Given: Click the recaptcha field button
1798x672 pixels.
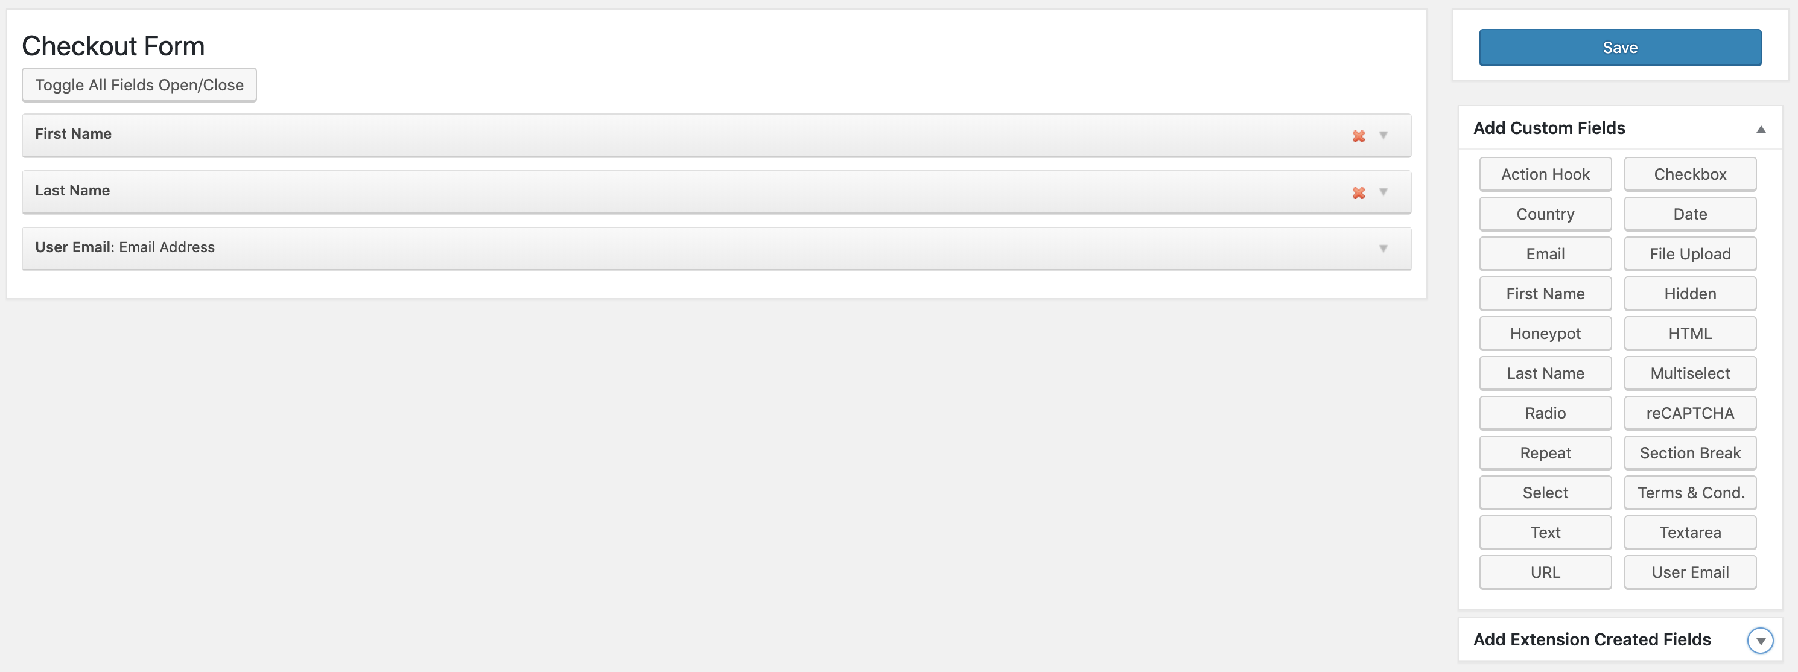Looking at the screenshot, I should pos(1689,411).
